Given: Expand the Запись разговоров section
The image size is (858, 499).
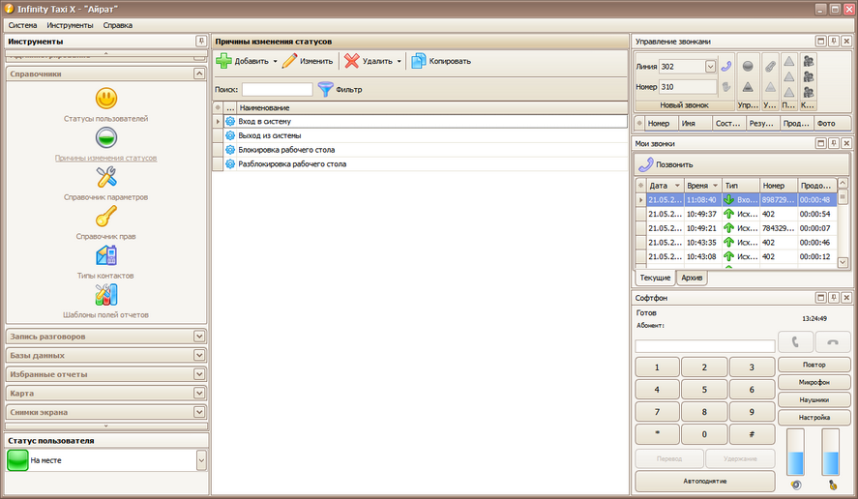Looking at the screenshot, I should click(x=199, y=336).
